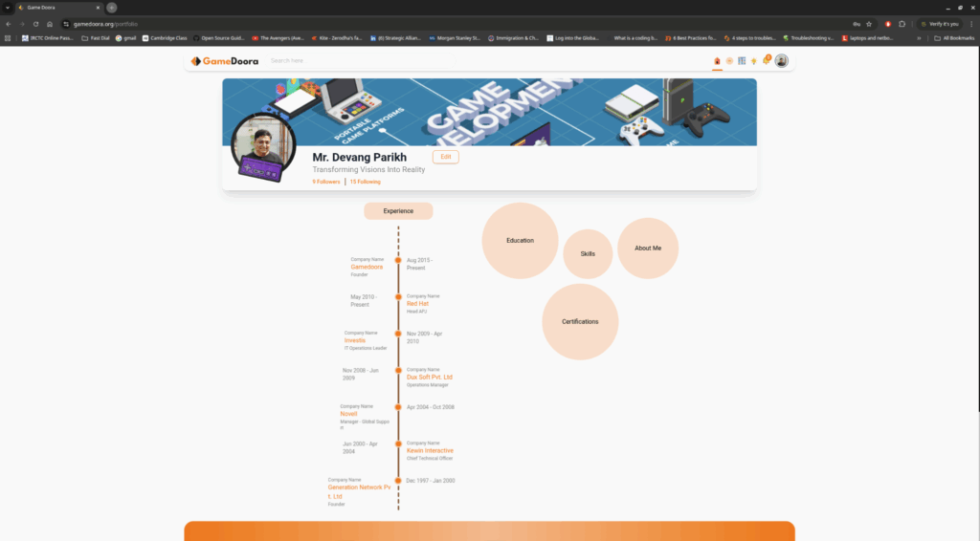Bookmark this page with the star icon
Image resolution: width=980 pixels, height=541 pixels.
869,24
